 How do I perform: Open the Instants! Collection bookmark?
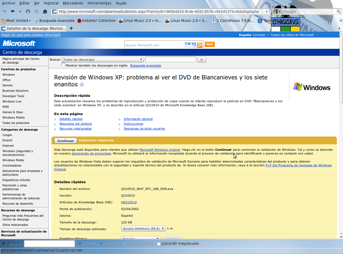point(96,21)
